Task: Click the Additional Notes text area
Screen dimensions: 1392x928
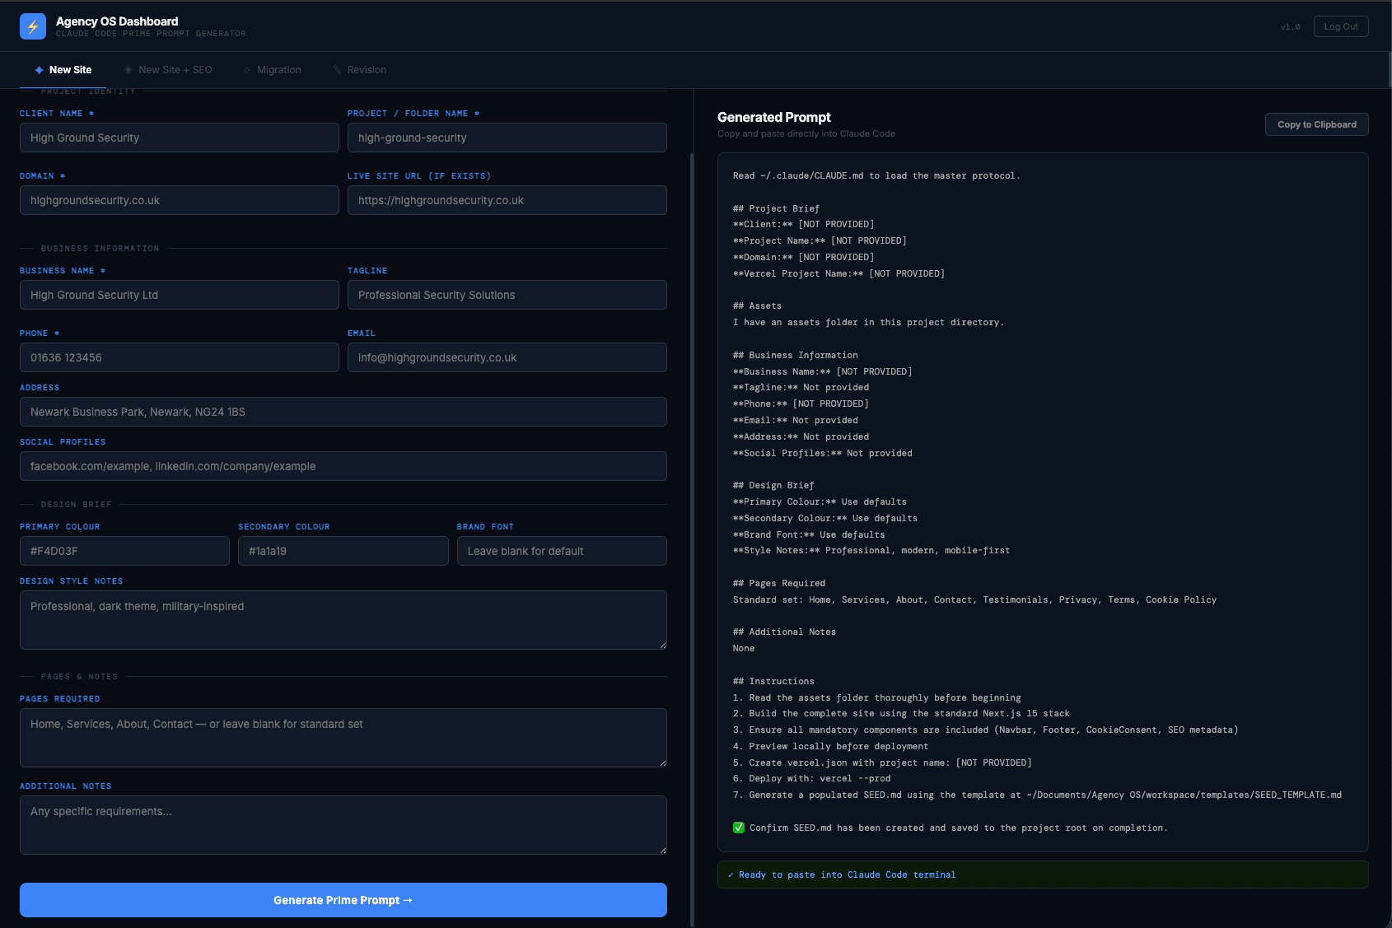Action: [343, 825]
